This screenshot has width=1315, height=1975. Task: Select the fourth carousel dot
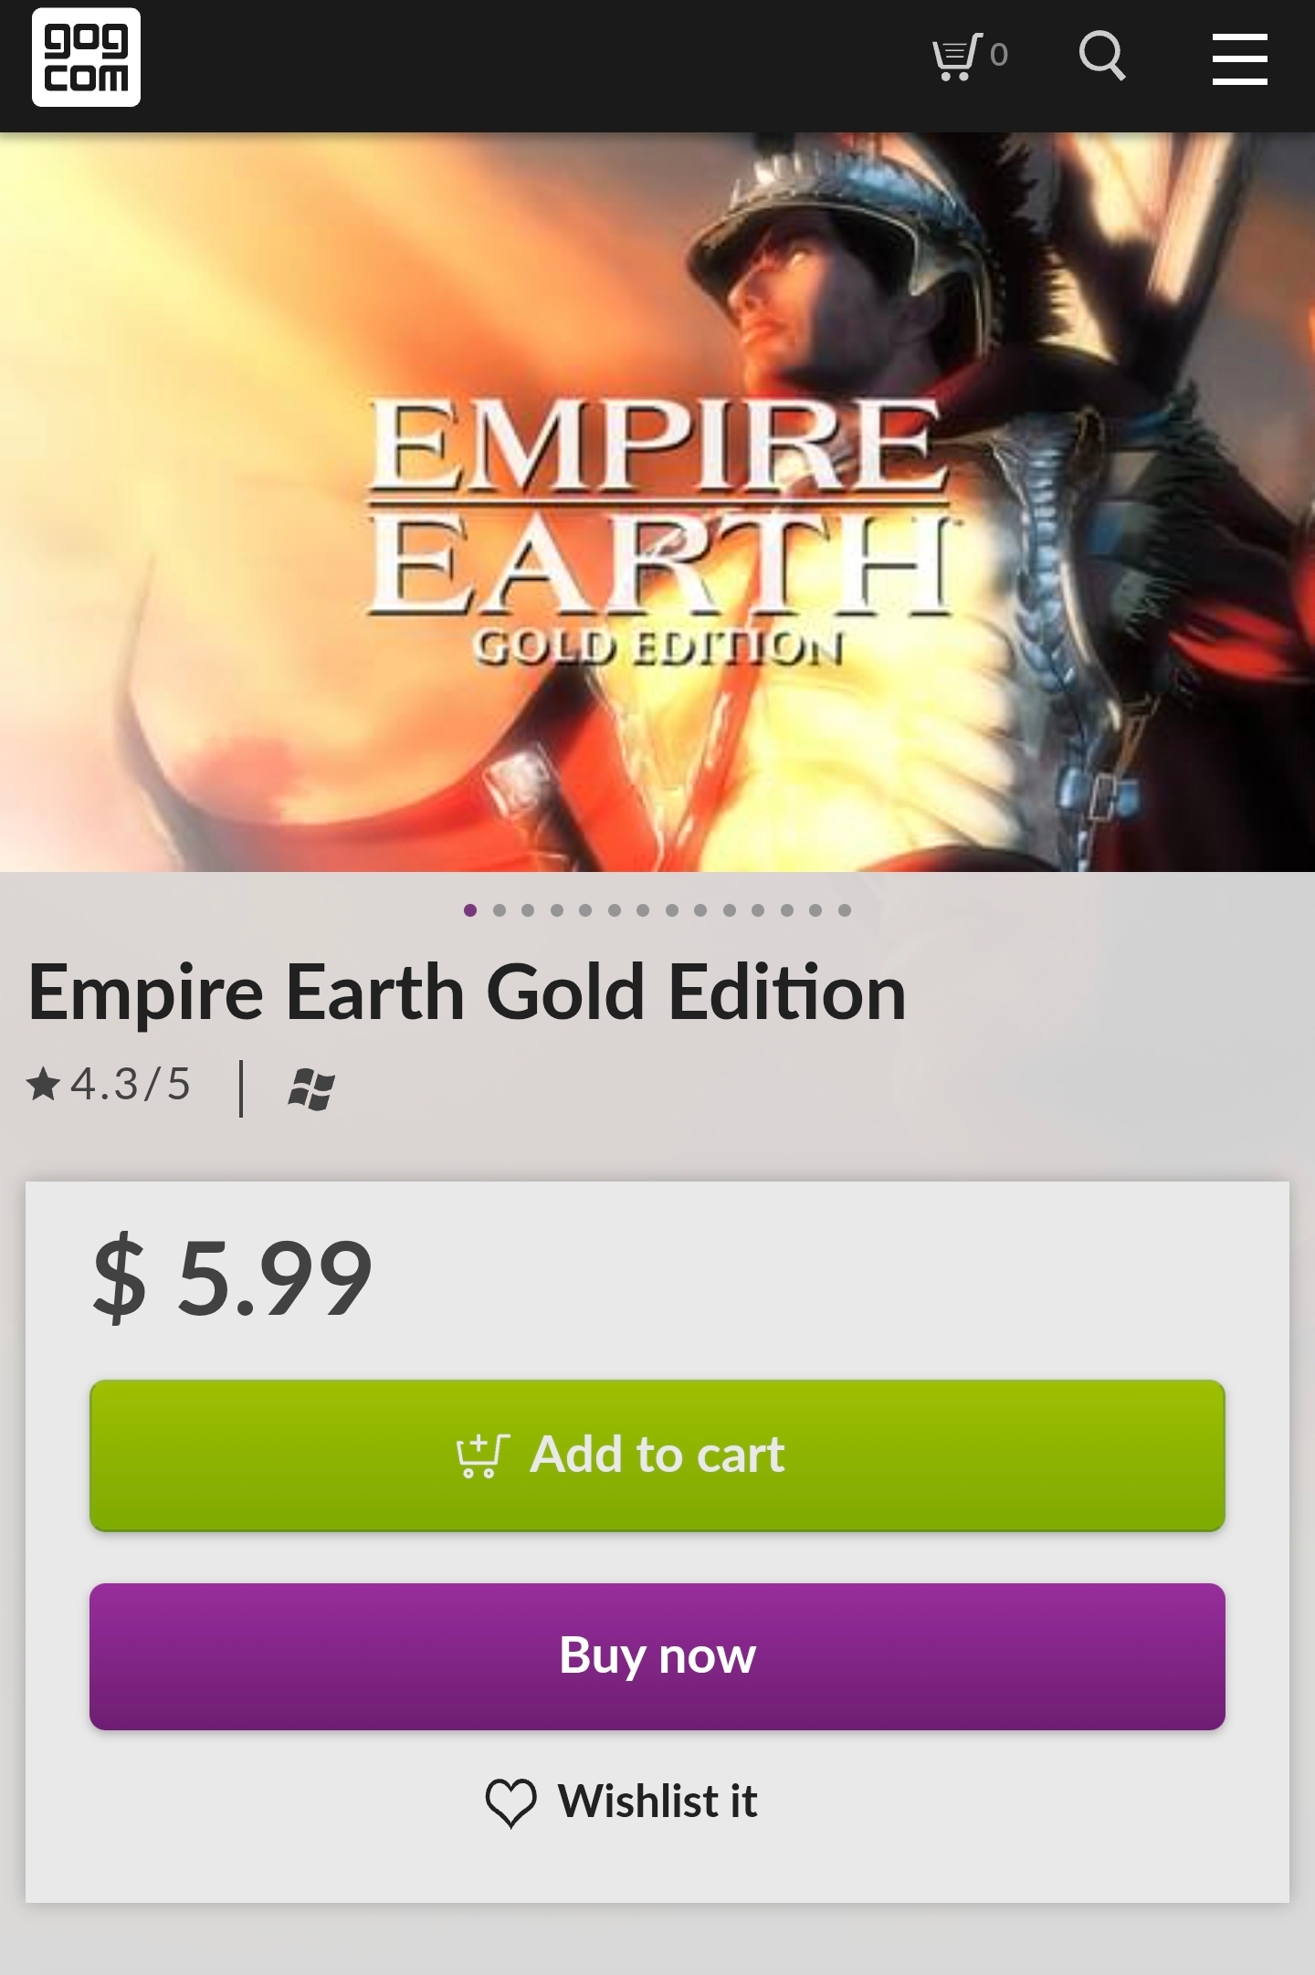(x=557, y=910)
